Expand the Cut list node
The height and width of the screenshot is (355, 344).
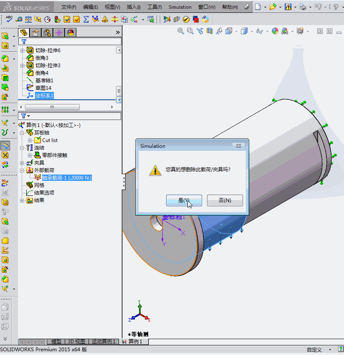tap(30, 140)
